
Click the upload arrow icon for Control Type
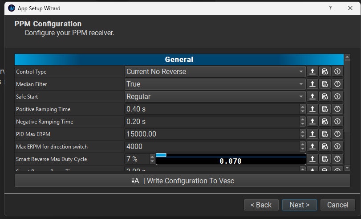(x=312, y=71)
